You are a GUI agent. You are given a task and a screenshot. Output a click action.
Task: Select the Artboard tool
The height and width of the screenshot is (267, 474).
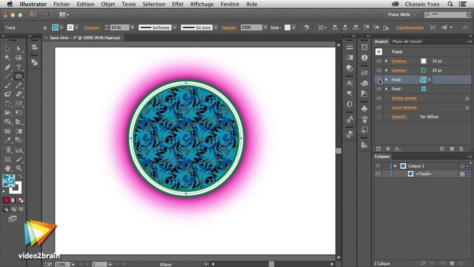click(7, 159)
